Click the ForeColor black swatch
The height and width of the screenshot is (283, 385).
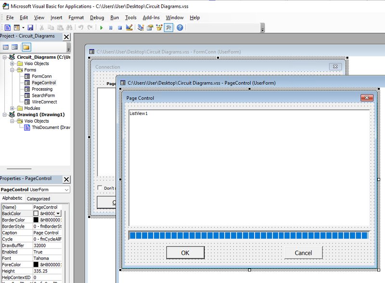tap(36, 265)
